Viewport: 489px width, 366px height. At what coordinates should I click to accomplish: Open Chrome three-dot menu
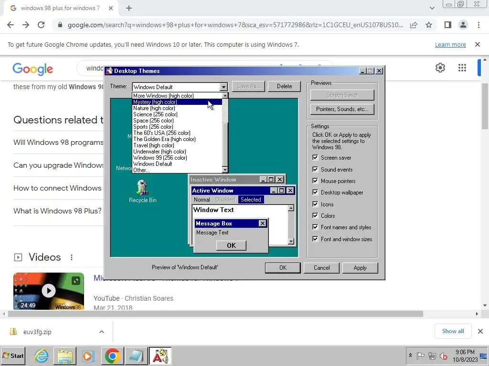[x=478, y=25]
